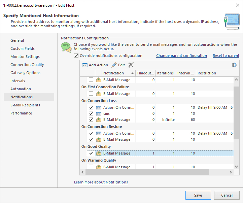Click the horizontal scrollbar right arrow

(231, 172)
